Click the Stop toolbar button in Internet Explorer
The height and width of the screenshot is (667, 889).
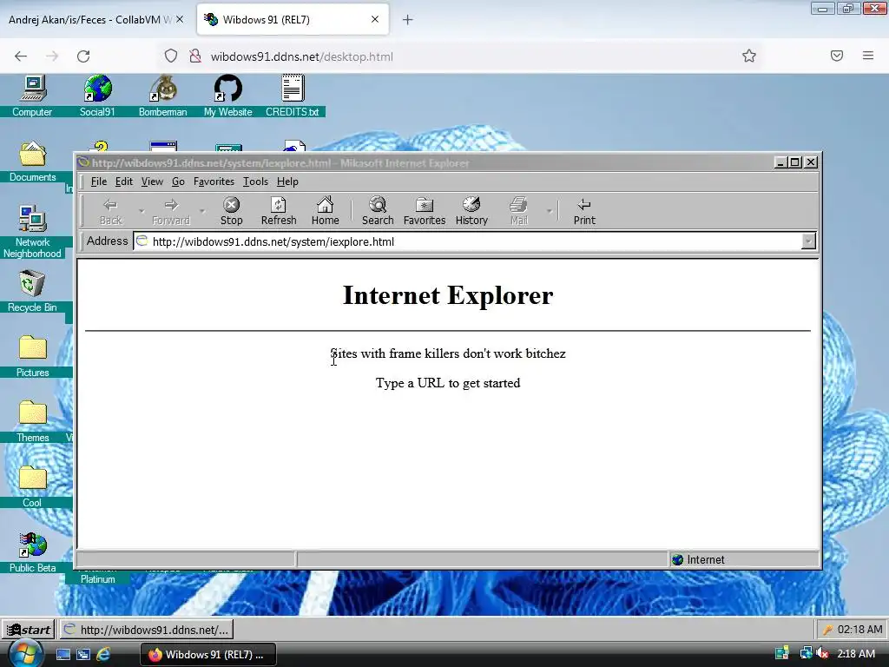coord(231,211)
